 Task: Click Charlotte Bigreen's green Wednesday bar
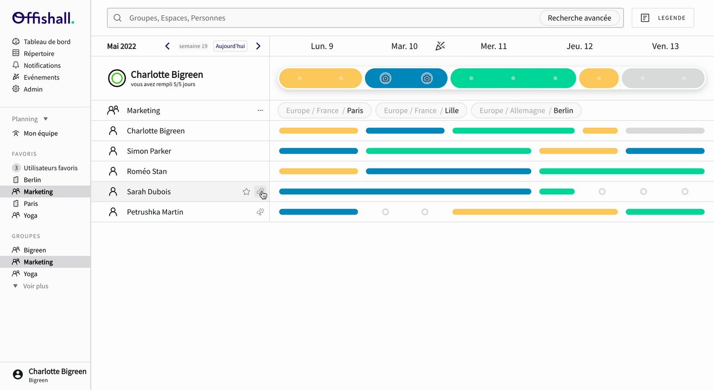tap(513, 131)
